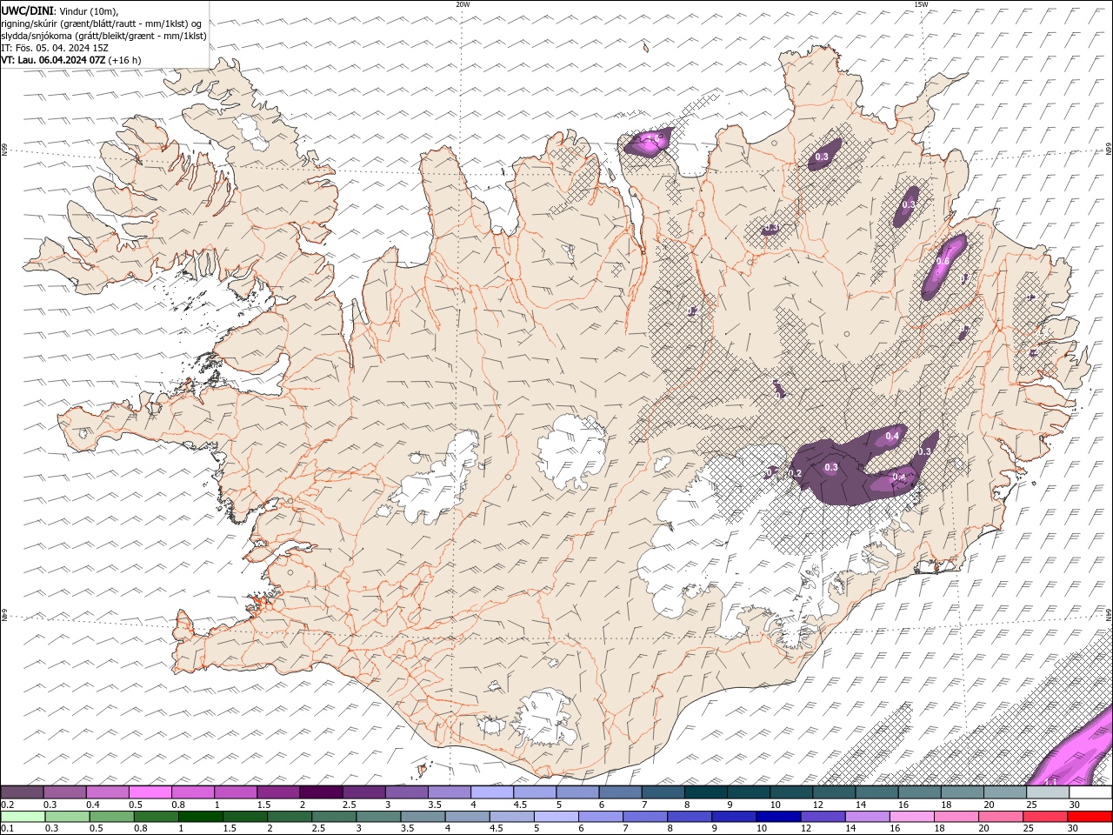
Task: Click the 1.1 precipitation label offshore southeast
Action: click(x=1050, y=783)
